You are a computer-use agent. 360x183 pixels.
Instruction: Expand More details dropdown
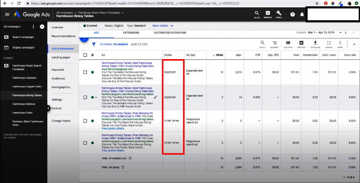point(163,26)
